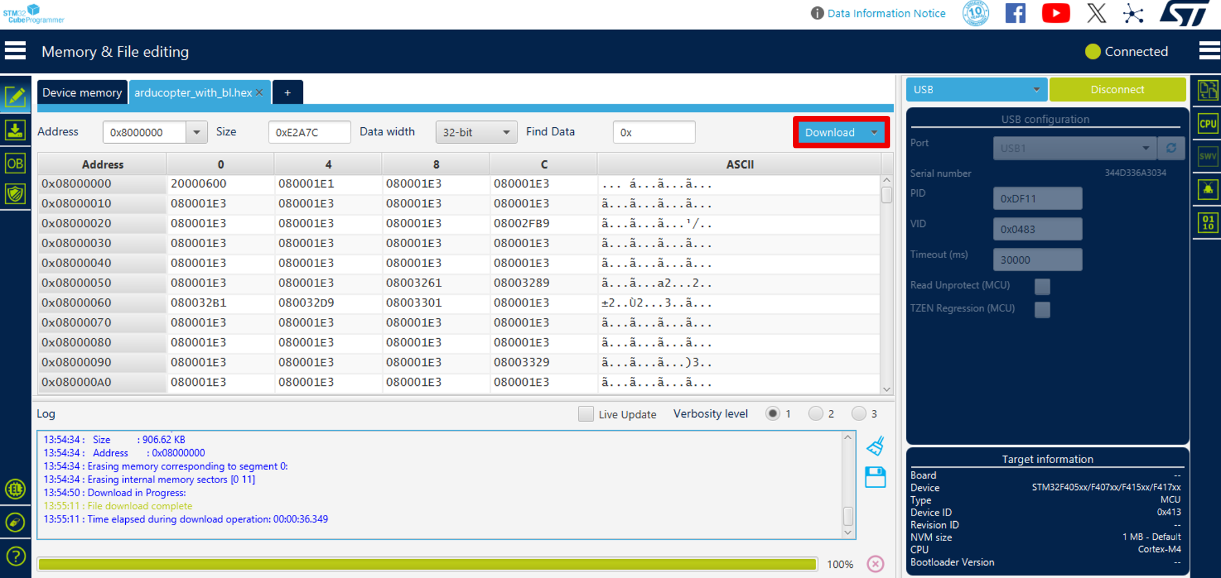The image size is (1221, 578).
Task: Click the 10 years anniversary badge
Action: click(976, 13)
